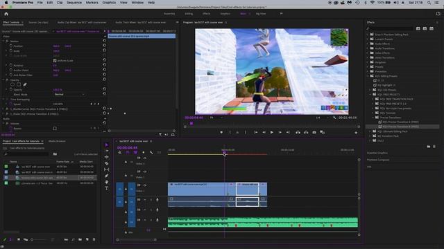The image size is (444, 249).
Task: Collapse the Motion effect group
Action: 3,41
